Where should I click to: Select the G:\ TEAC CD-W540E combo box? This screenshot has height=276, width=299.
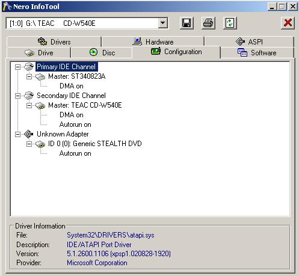tap(87, 23)
